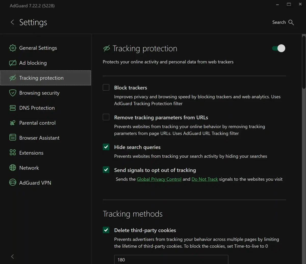Click the back arrow beside Settings
Screen dimensions: 306x264
point(12,22)
